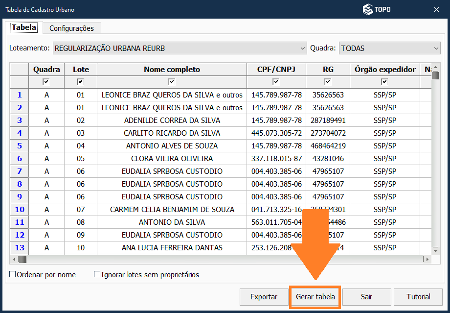Enable Ignorar lotes sem proprietários
Viewport: 450px width, 313px height.
97,275
